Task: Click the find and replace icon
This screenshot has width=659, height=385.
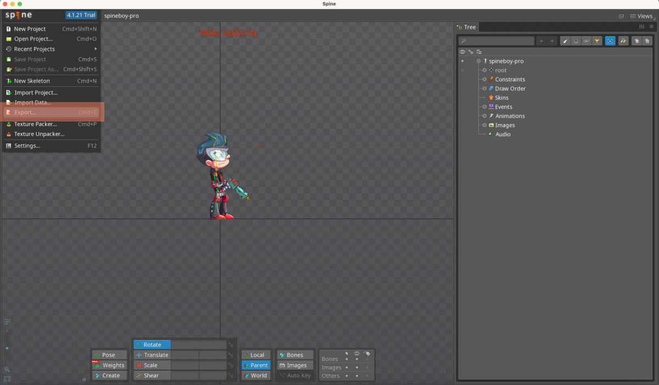Action: click(x=623, y=41)
